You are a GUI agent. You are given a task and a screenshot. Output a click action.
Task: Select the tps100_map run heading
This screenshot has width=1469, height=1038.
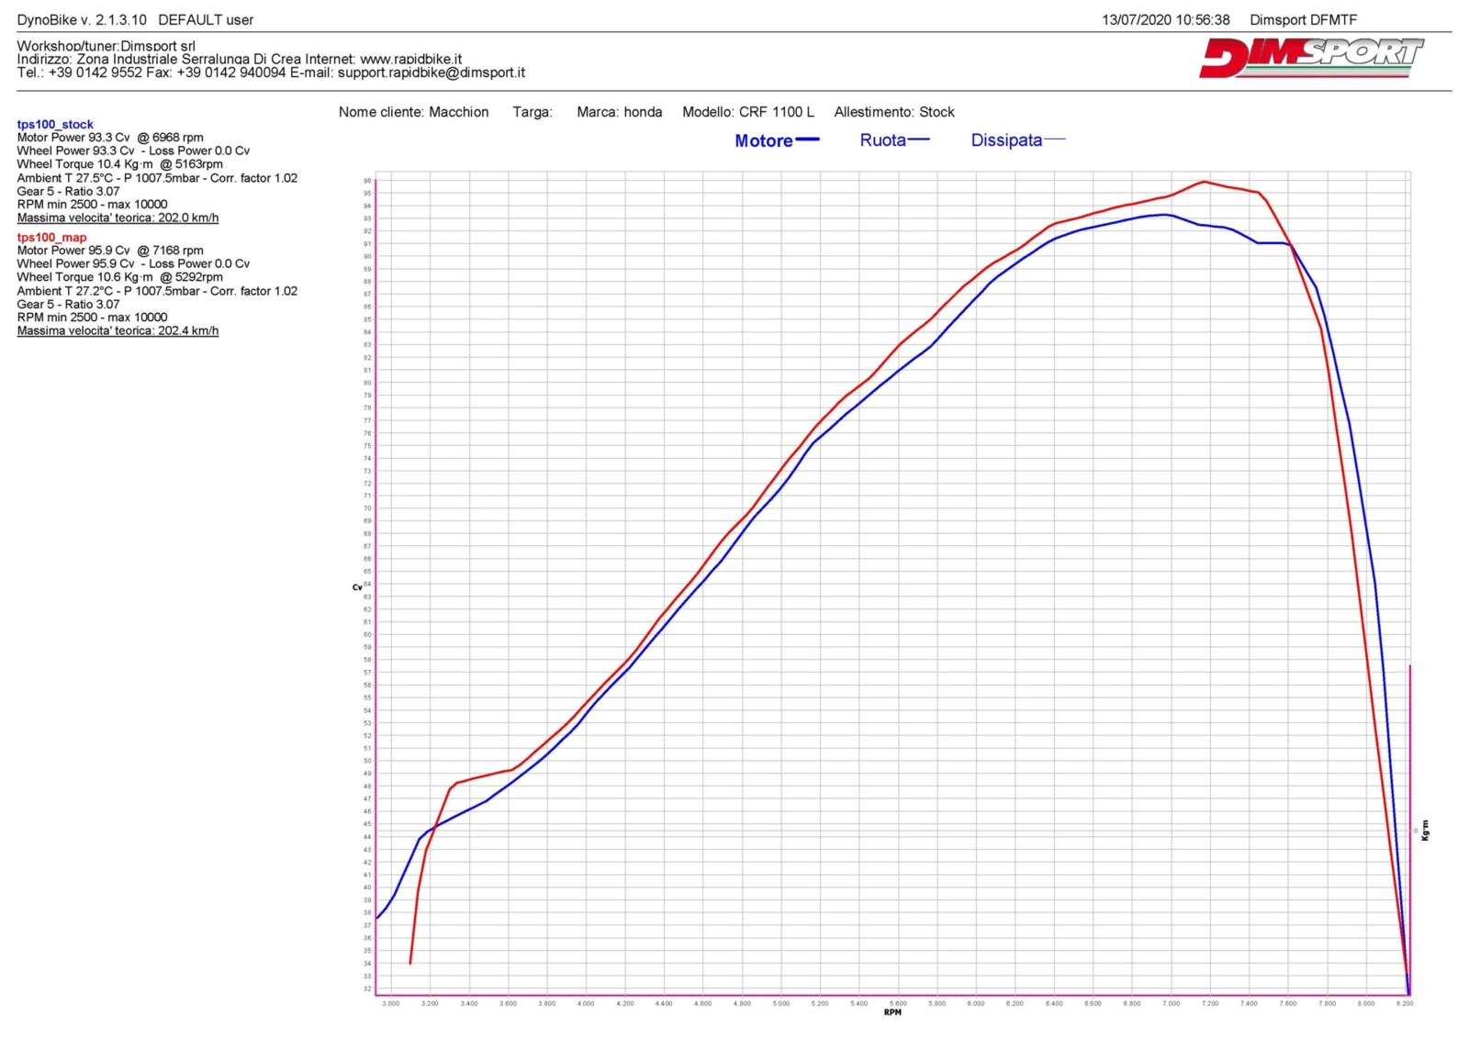(x=51, y=237)
